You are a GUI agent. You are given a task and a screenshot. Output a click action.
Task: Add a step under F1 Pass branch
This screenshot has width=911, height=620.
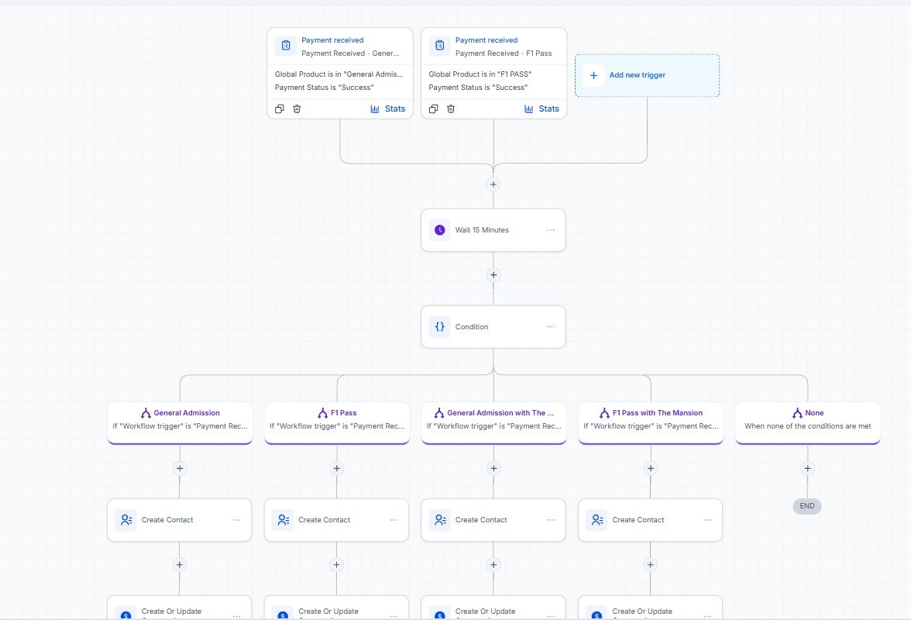coord(336,468)
